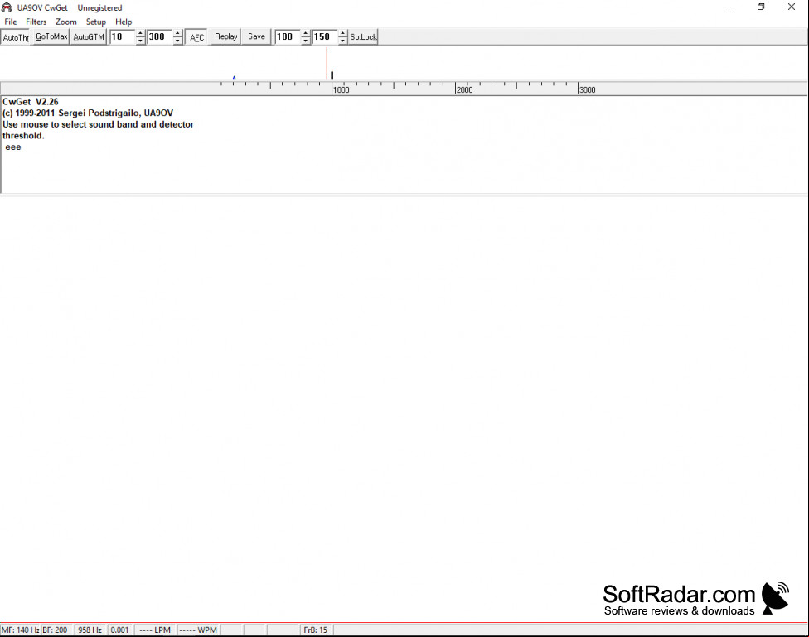Click the 'BF: 200' status field
The width and height of the screenshot is (809, 637).
56,630
